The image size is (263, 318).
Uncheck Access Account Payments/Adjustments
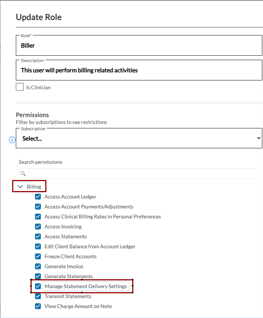tap(38, 207)
